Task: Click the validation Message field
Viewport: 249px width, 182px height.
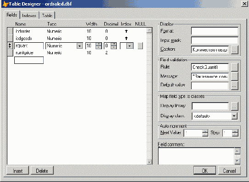Action: [210, 76]
